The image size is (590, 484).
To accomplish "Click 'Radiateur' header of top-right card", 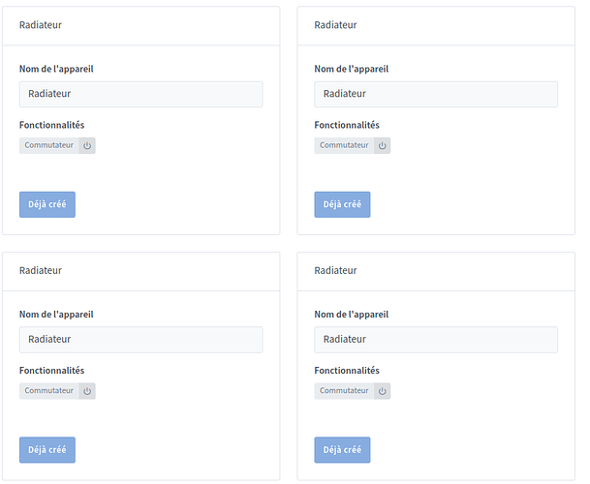I will tap(335, 25).
